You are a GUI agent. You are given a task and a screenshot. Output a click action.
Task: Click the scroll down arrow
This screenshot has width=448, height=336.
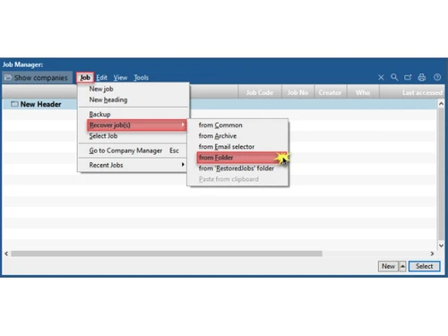point(441,246)
